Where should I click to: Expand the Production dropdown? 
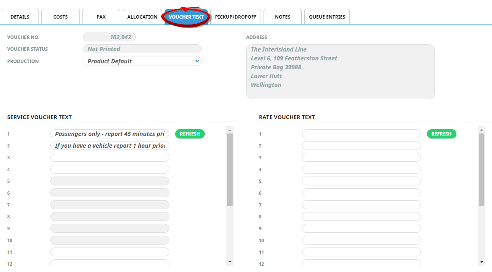coord(142,61)
